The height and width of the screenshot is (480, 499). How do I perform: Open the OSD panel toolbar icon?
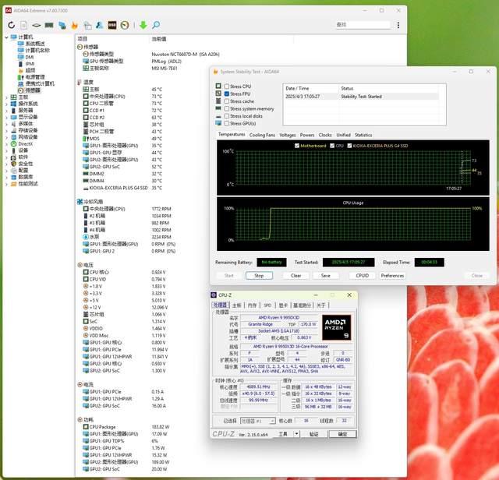(112, 25)
